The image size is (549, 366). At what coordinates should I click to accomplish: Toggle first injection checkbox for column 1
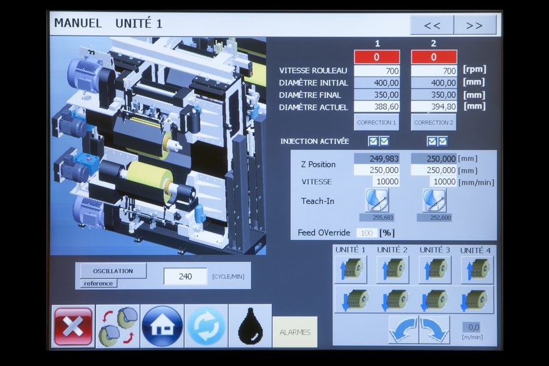(373, 141)
